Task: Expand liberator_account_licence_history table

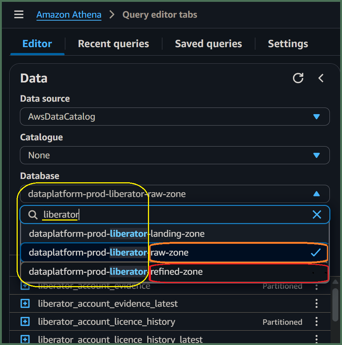Action: [x=25, y=322]
